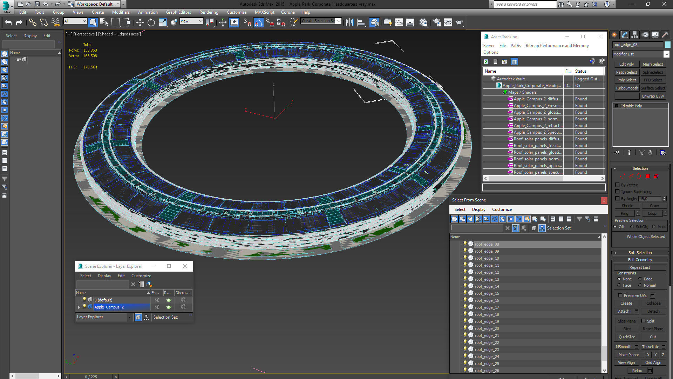Open the Rendering menu
Screen dimensions: 673x379
pyautogui.click(x=209, y=12)
